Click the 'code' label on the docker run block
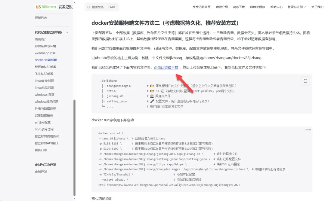The width and height of the screenshot is (325, 201). click(x=308, y=129)
